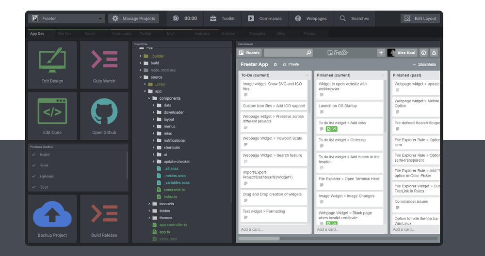
Task: Click the Trello logo in header
Action: [x=338, y=53]
